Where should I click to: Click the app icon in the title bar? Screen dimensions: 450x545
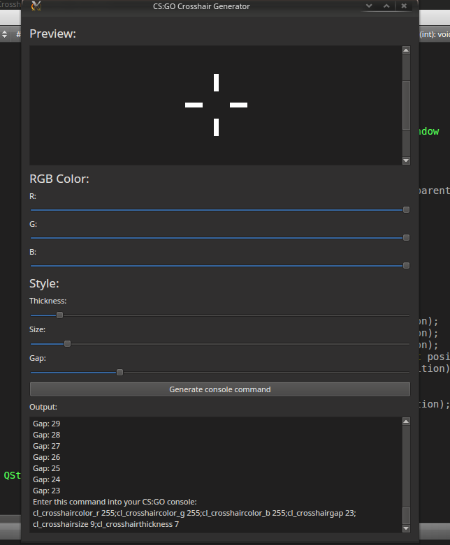36,6
